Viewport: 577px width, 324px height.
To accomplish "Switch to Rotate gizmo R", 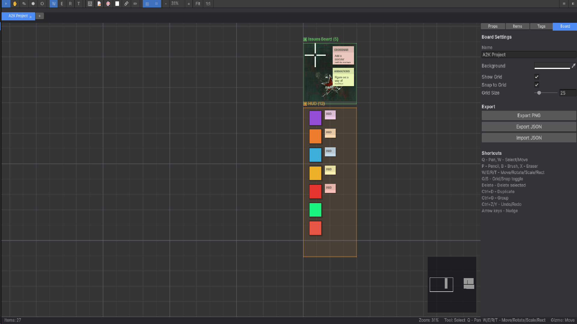I will 70,4.
